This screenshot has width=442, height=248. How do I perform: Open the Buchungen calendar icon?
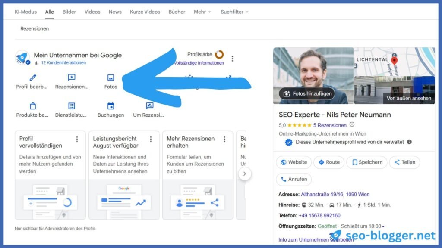pyautogui.click(x=110, y=106)
